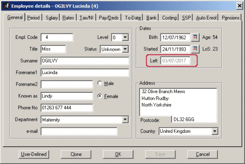Click the Started date field

pos(175,49)
